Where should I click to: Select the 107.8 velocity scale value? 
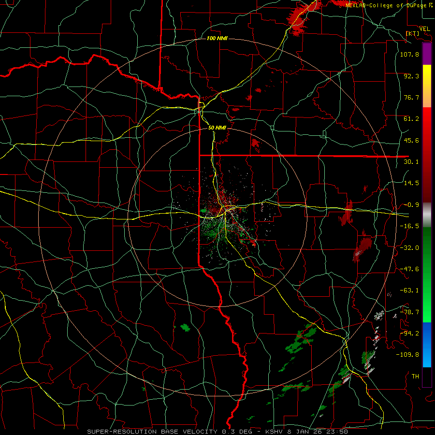409,54
